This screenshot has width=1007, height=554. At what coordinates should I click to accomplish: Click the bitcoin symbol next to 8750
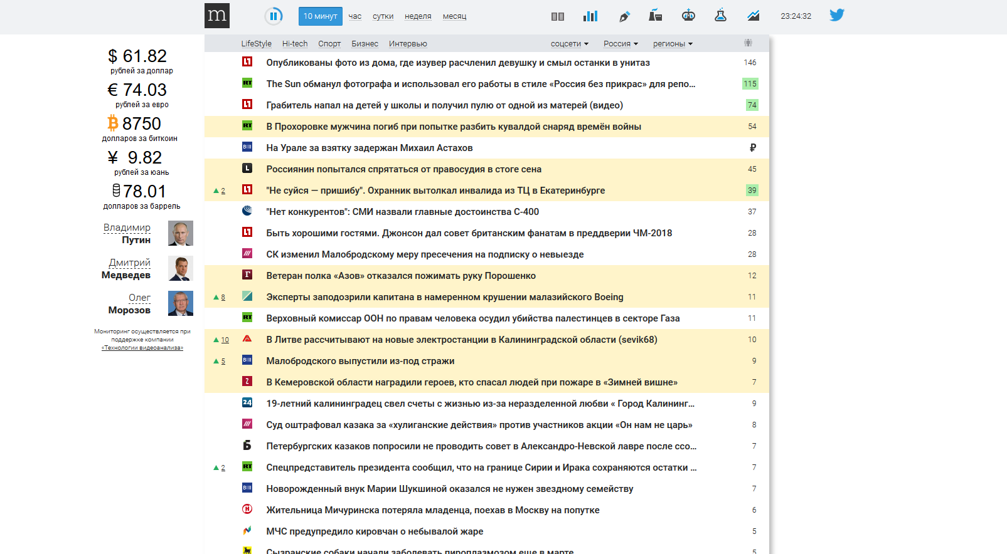pos(113,123)
